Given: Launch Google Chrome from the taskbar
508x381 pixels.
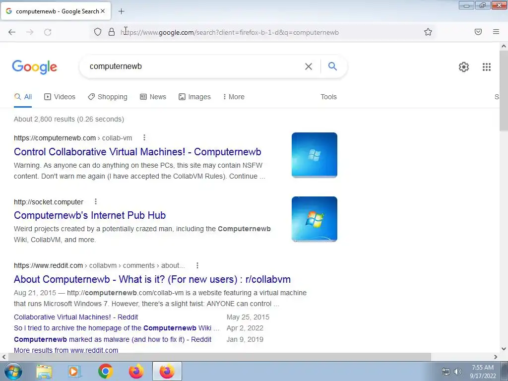Looking at the screenshot, I should (105, 372).
